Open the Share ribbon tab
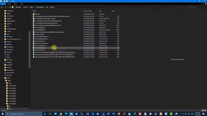This screenshot has width=207, height=116. tap(16, 4)
